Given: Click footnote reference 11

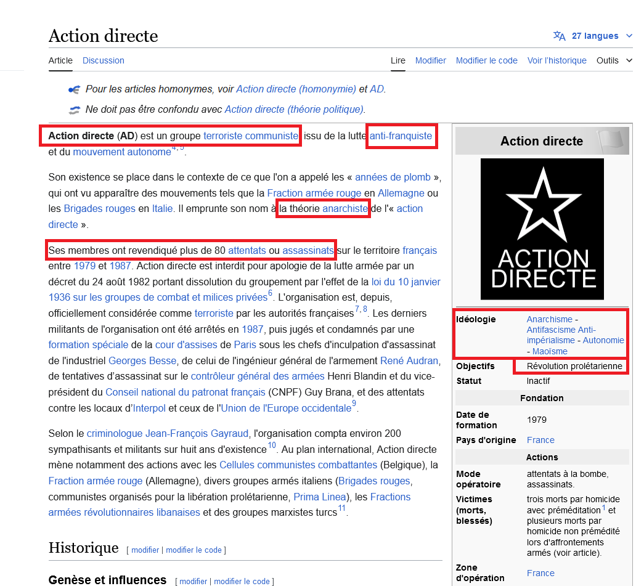Looking at the screenshot, I should tap(342, 508).
